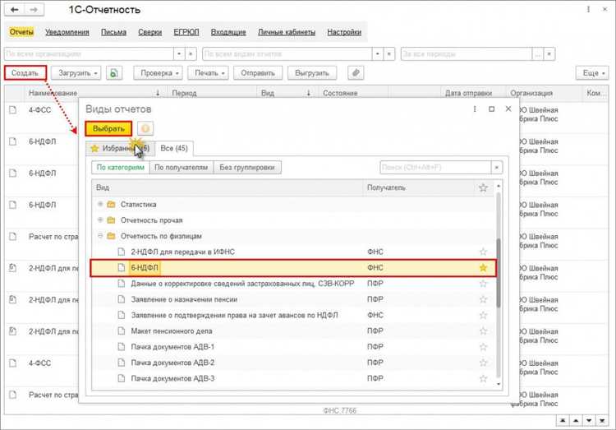
Task: Open the Сверки section
Action: click(149, 32)
